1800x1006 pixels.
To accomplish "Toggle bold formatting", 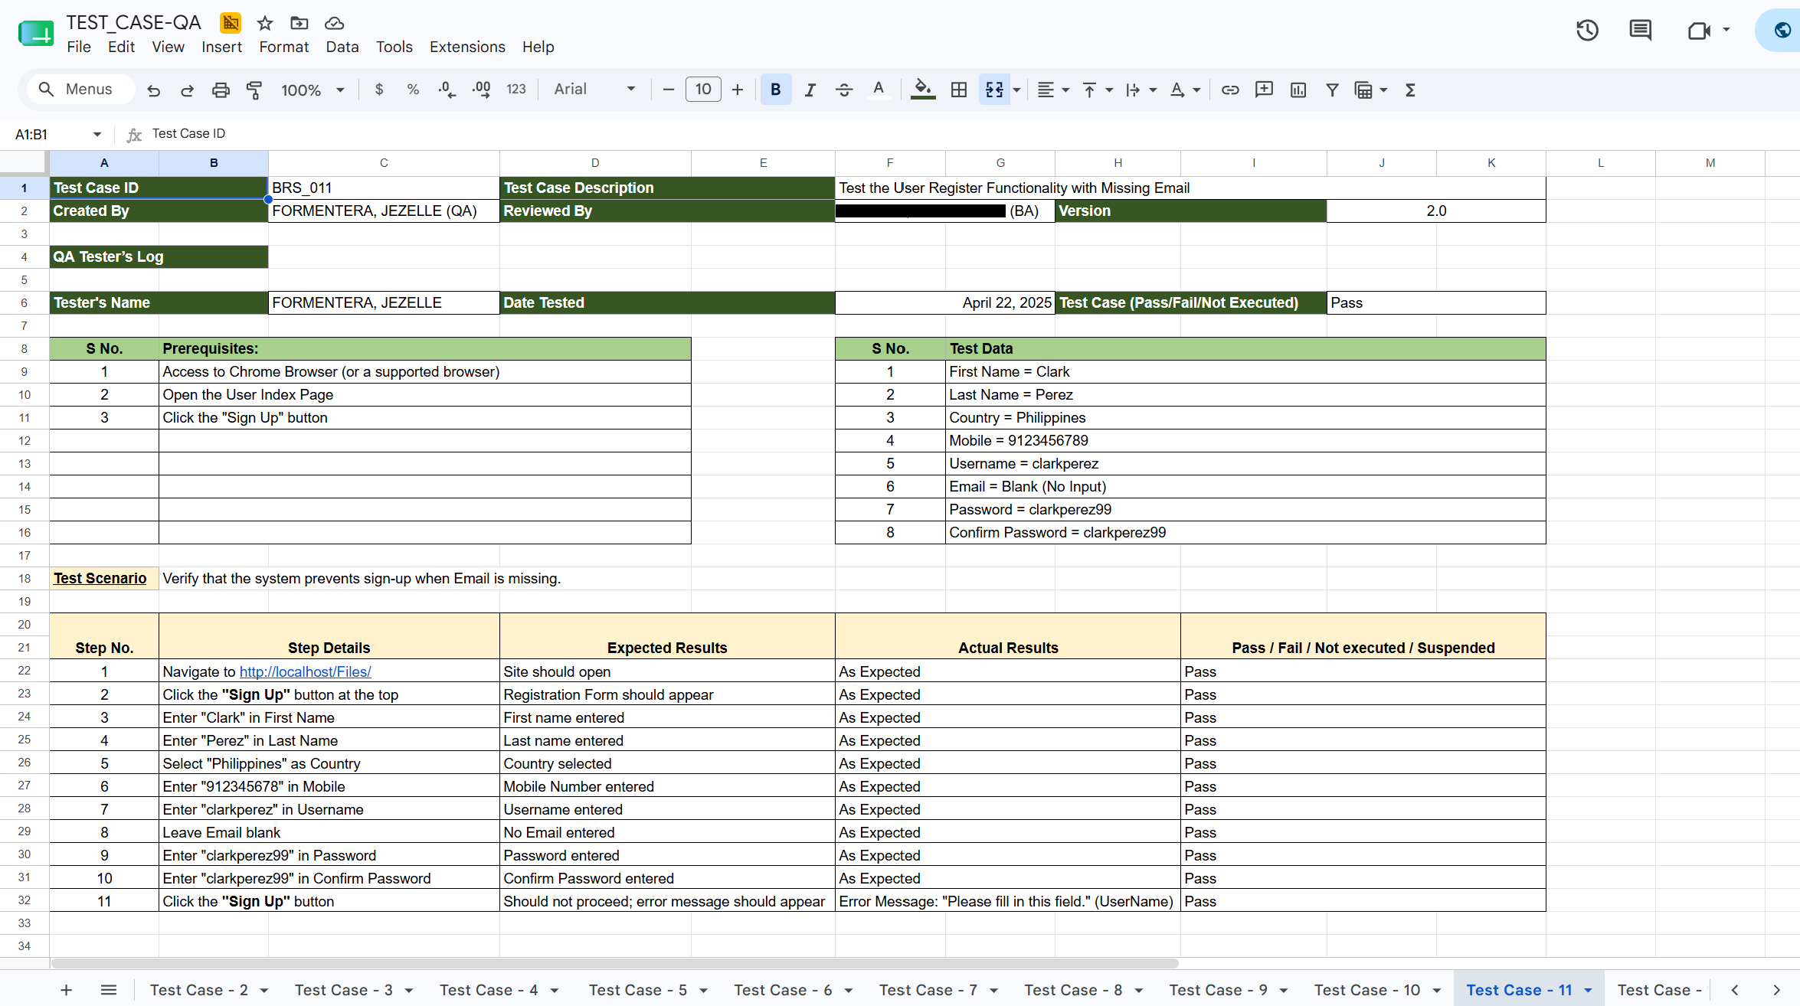I will 776,90.
